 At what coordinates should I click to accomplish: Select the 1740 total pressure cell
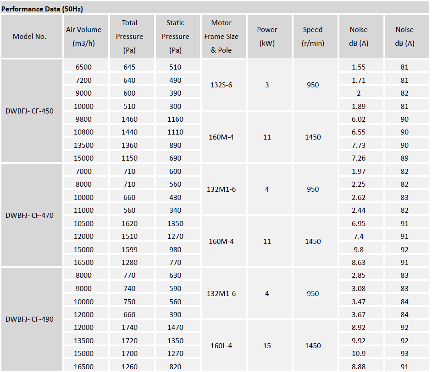tap(129, 328)
